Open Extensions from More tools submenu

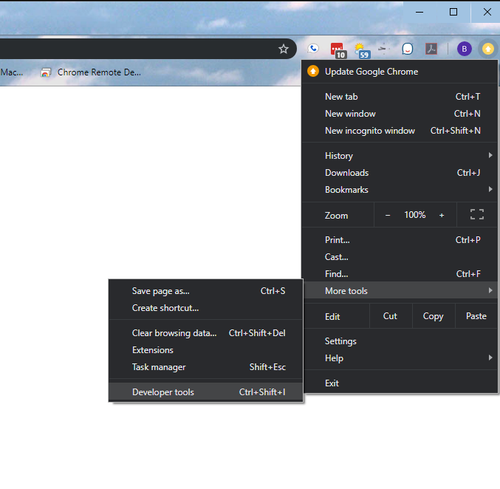click(205, 350)
